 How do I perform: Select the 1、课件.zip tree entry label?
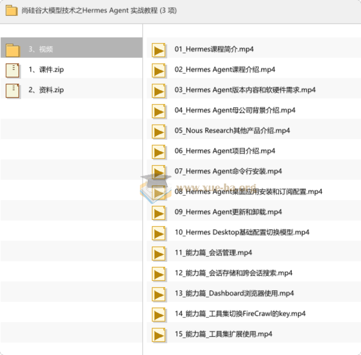pyautogui.click(x=46, y=70)
